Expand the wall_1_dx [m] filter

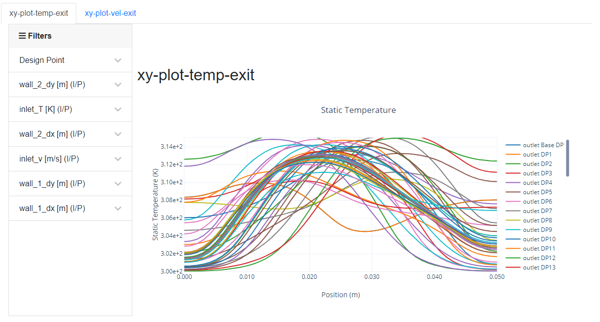(70, 208)
